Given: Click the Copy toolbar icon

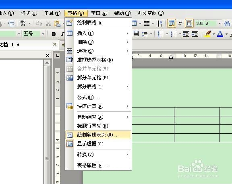Looking at the screenshot, I should 39,23.
